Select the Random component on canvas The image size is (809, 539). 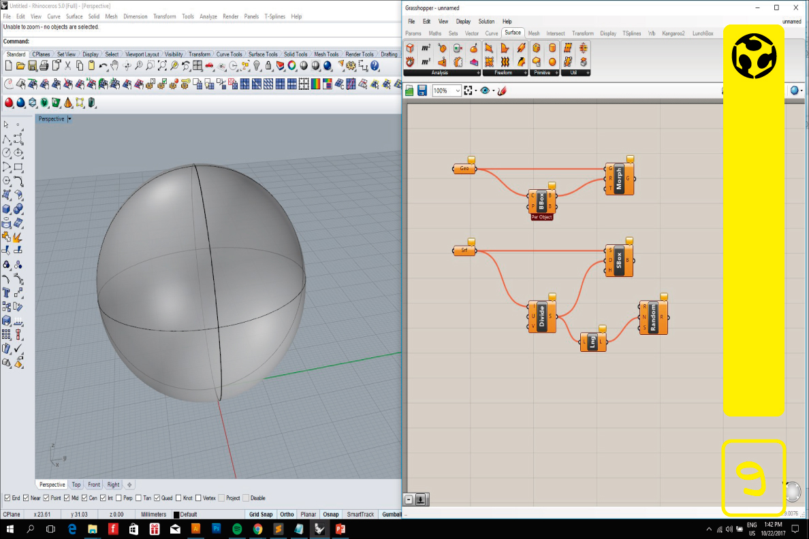[x=653, y=317]
